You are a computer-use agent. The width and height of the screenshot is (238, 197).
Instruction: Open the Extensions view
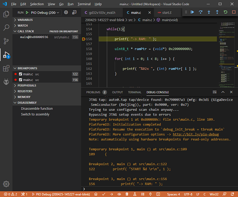coord(6,68)
